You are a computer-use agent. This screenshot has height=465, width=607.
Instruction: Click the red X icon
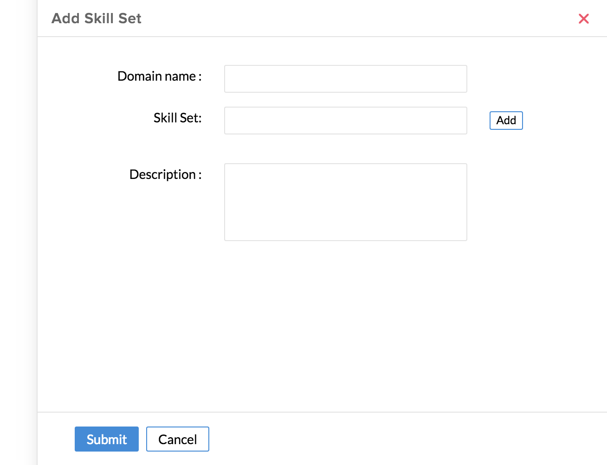pyautogui.click(x=583, y=19)
